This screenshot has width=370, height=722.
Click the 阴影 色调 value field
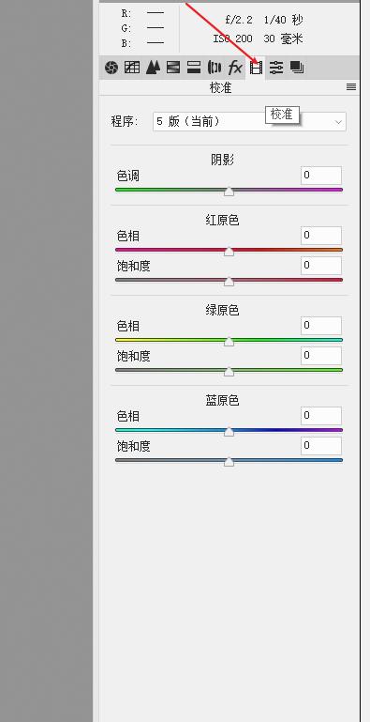click(x=321, y=176)
